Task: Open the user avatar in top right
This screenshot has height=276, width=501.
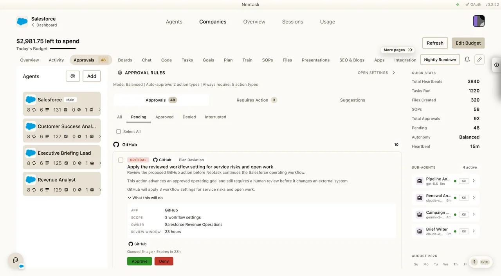Action: click(x=479, y=21)
